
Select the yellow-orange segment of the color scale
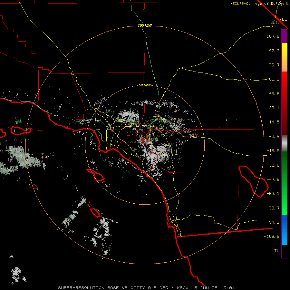point(285,57)
